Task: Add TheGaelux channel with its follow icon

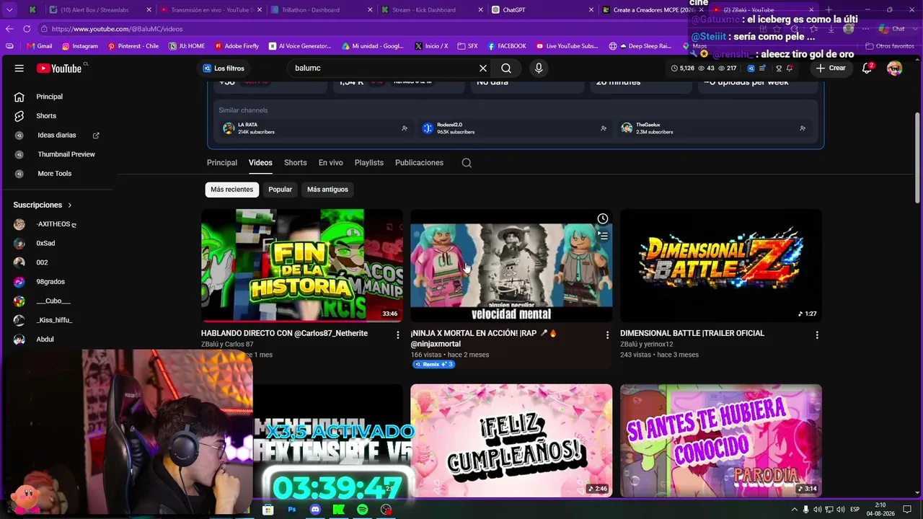Action: tap(803, 128)
